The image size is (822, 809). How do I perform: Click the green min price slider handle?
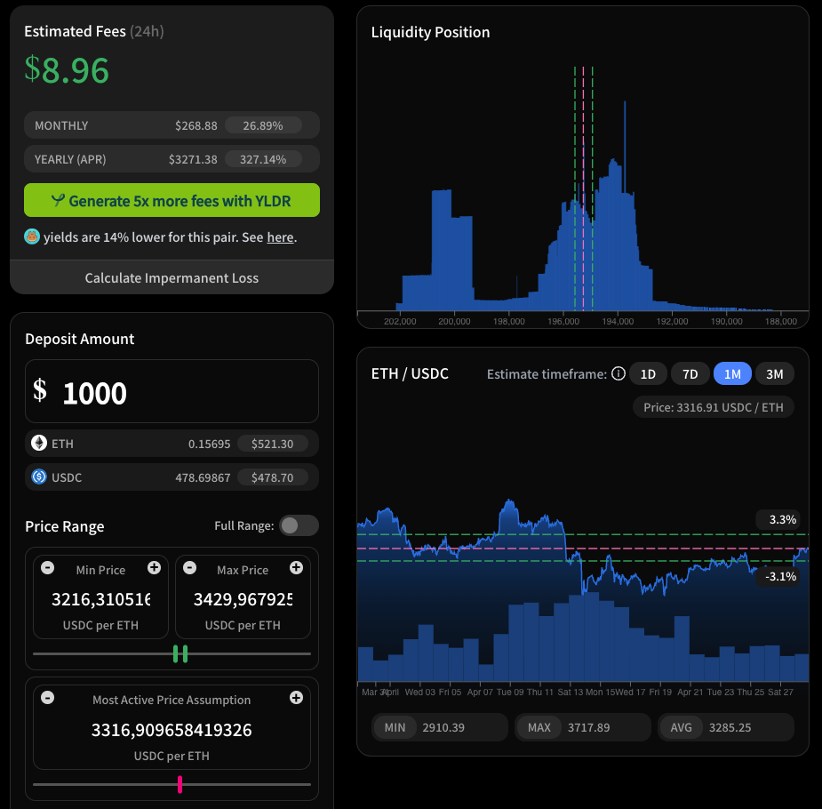(176, 653)
